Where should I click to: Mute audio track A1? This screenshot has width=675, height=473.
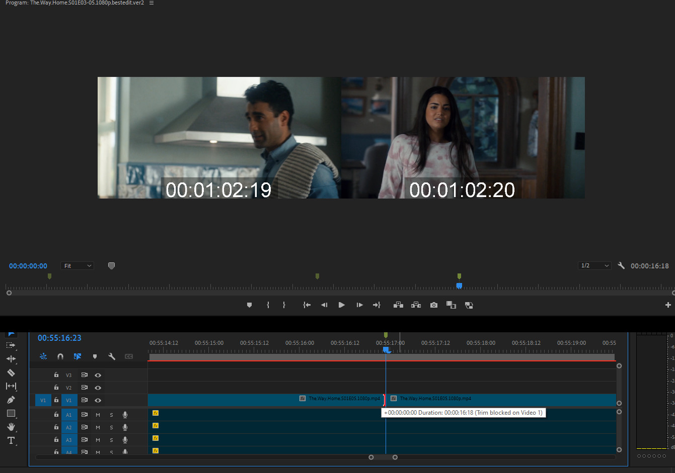98,415
